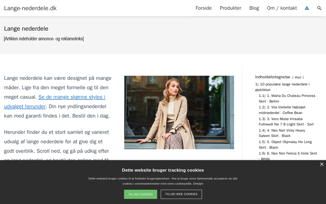Viewport: 326px width, 204px height.
Task: Jump to Object Objmaisy Hw Long Skirt entry
Action: [x=285, y=145]
